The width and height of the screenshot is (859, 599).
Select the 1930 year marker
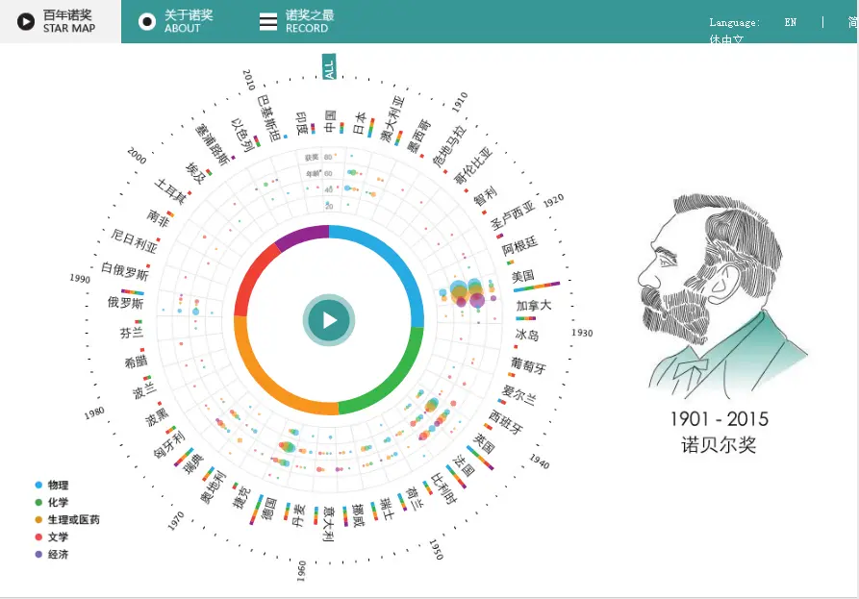tap(582, 333)
